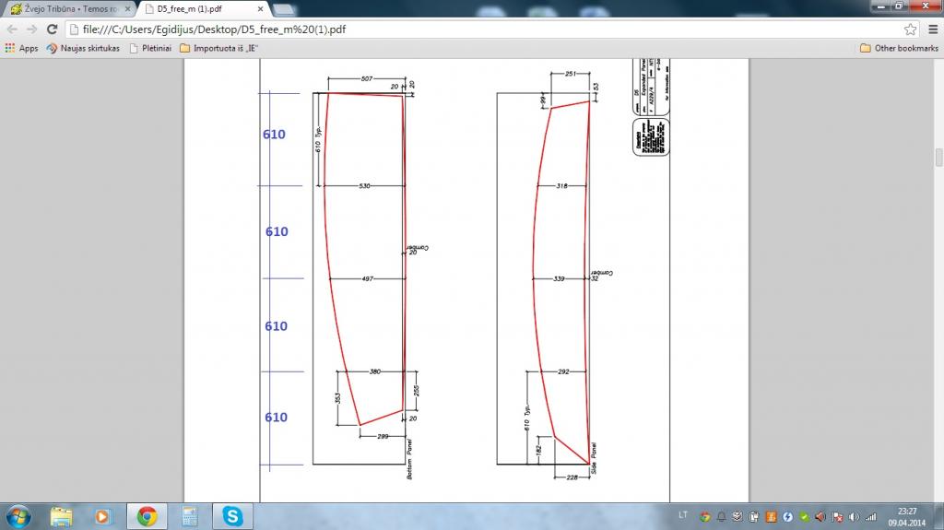This screenshot has height=530, width=944.
Task: Click the Windows Start button
Action: [19, 516]
